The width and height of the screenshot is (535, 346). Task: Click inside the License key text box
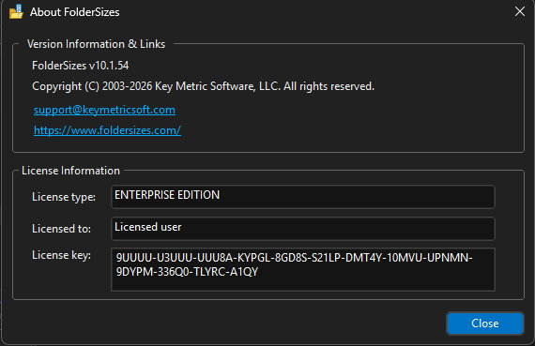coord(303,269)
